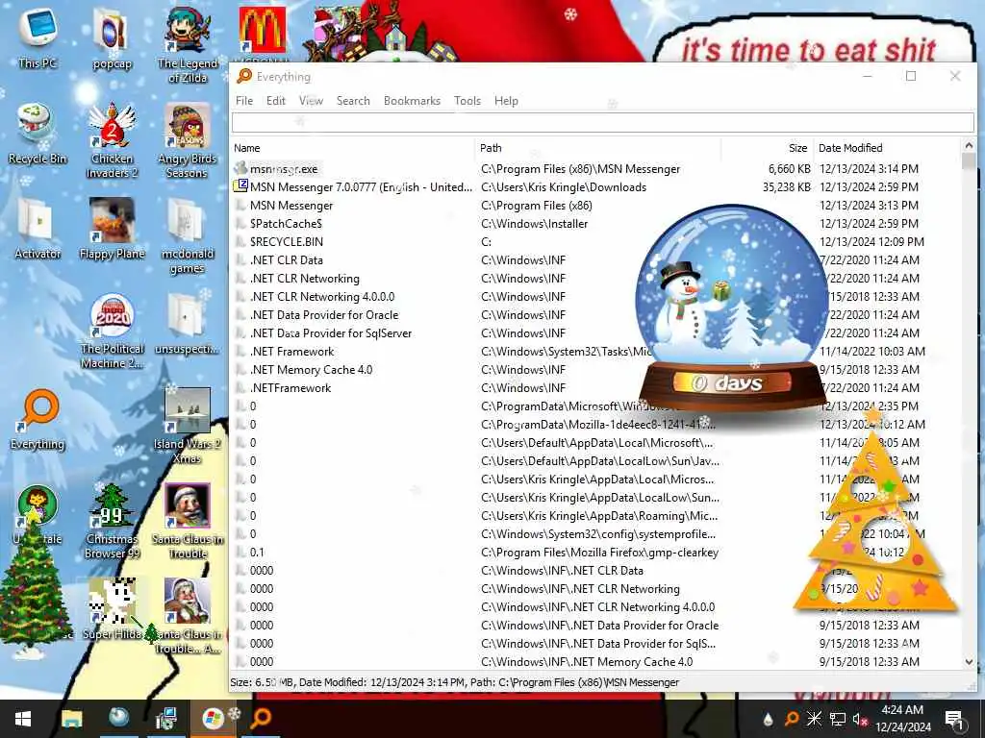Click the McDonald's logo desktop shortcut
985x738 pixels.
263,30
